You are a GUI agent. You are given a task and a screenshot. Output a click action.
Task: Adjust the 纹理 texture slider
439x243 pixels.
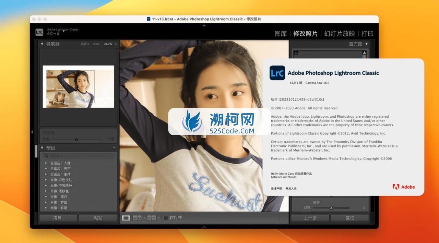(331, 208)
